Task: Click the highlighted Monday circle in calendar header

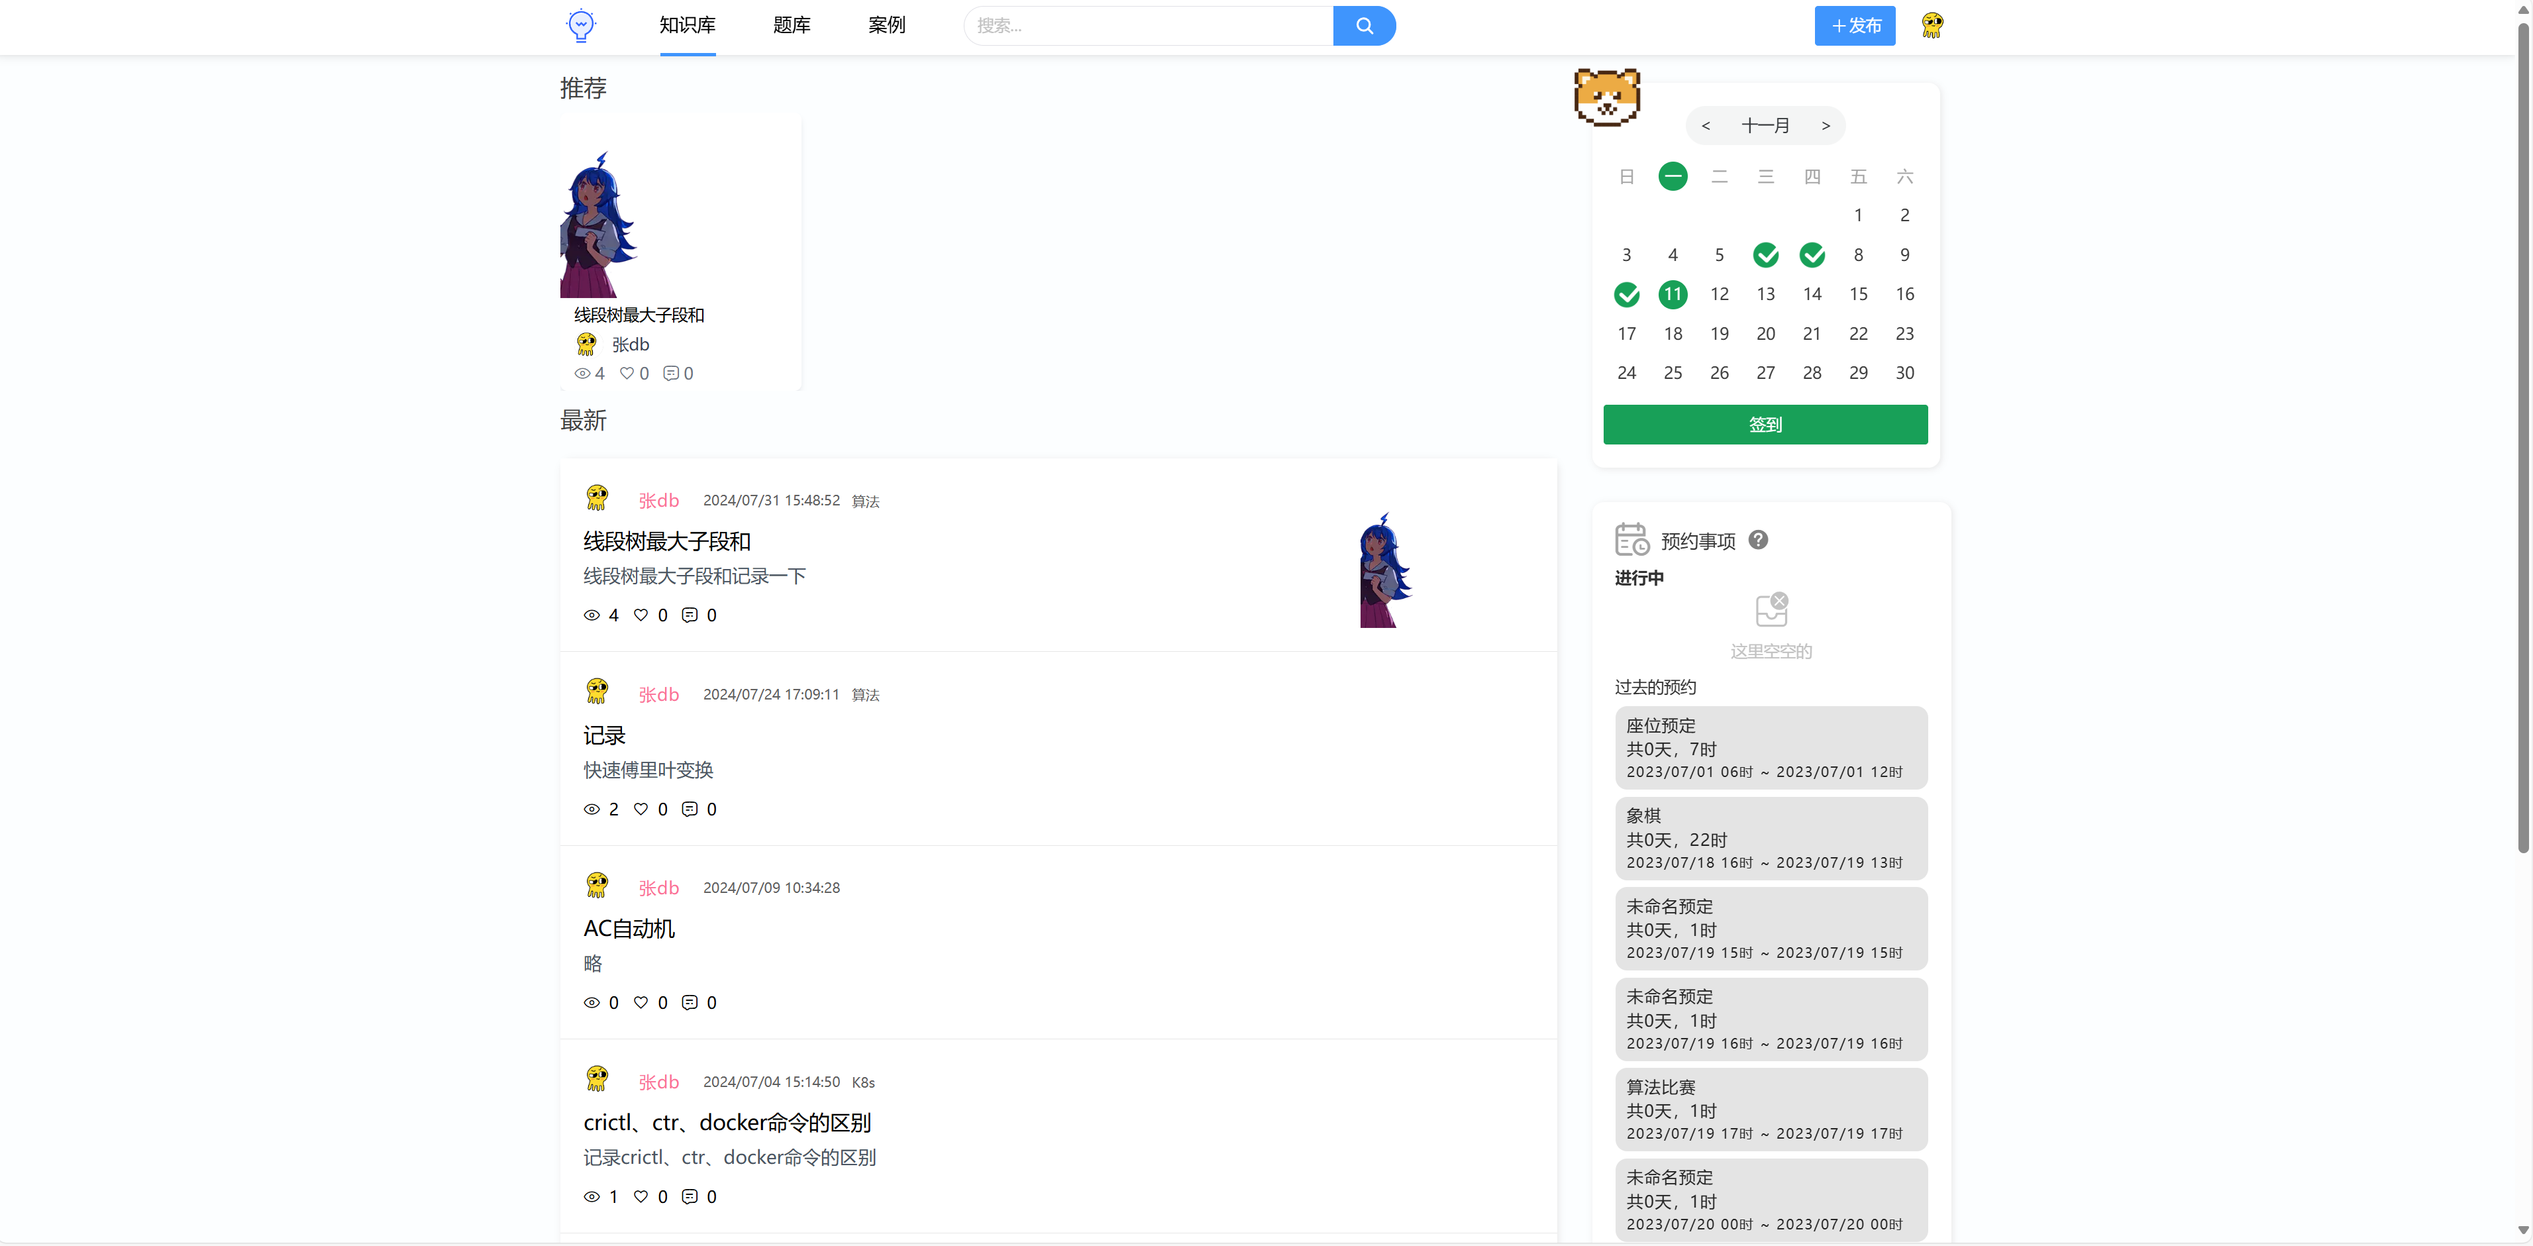Action: click(x=1673, y=176)
